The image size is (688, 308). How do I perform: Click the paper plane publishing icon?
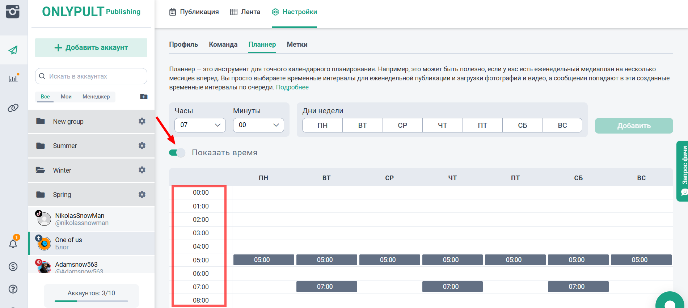click(13, 50)
